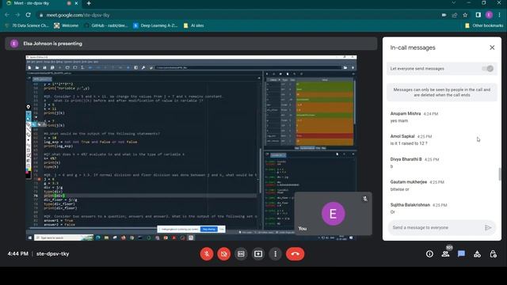Image resolution: width=507 pixels, height=285 pixels.
Task: Click Gautam mukherjee's message "bitwise or"
Action: coord(399,189)
